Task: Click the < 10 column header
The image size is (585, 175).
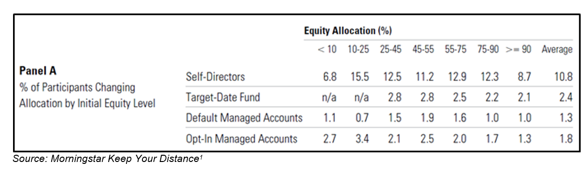Action: (x=327, y=50)
